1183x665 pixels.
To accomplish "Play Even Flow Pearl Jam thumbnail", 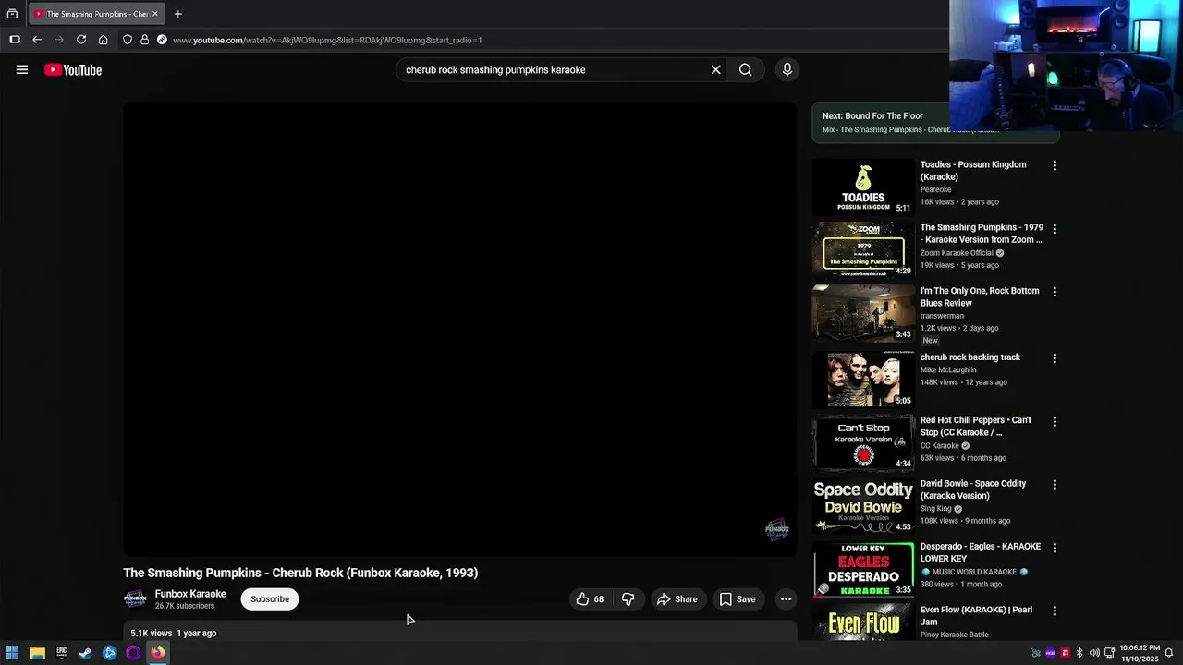I will click(863, 623).
